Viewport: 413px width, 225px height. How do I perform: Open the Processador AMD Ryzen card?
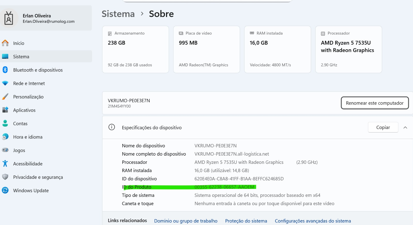click(348, 49)
